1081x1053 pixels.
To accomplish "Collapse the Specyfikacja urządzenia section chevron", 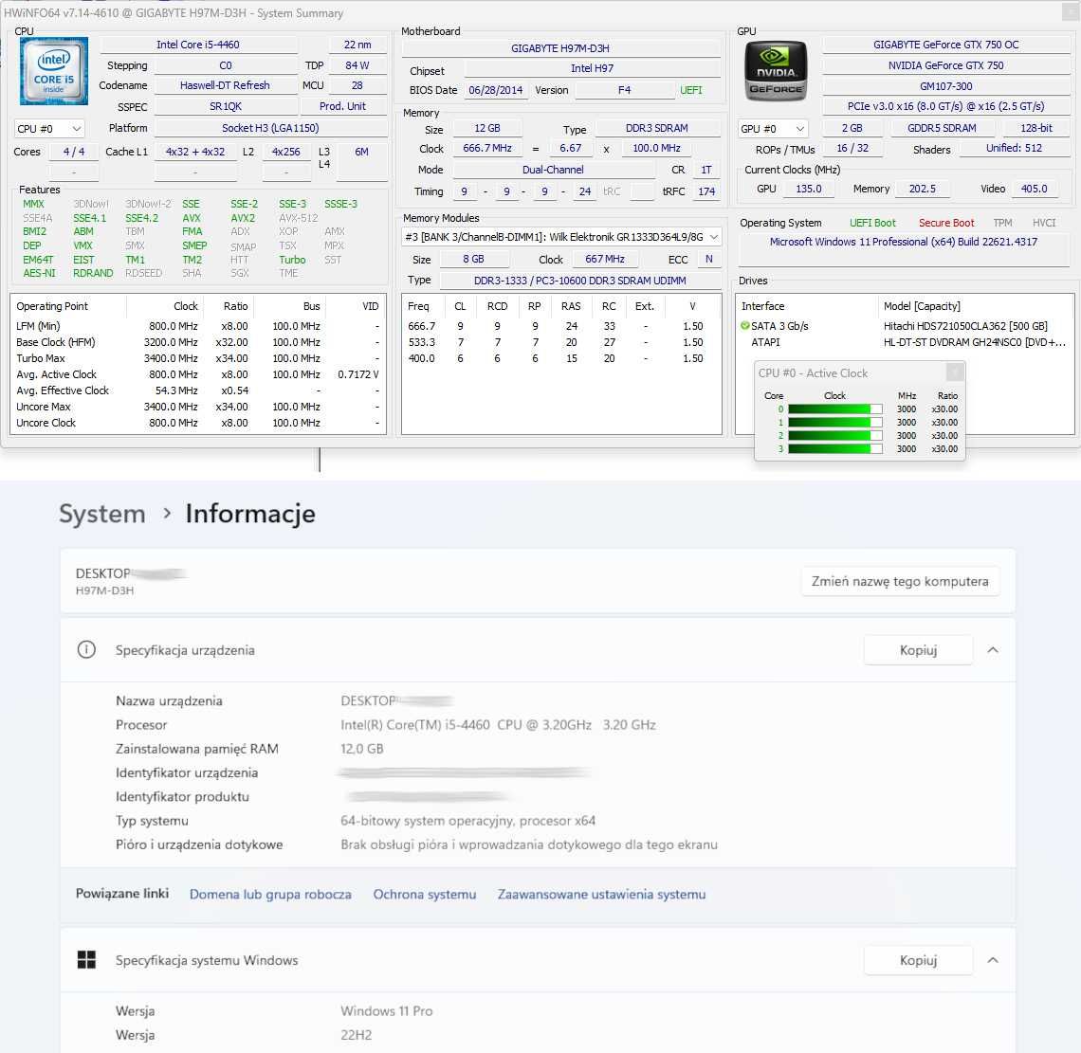I will point(993,650).
